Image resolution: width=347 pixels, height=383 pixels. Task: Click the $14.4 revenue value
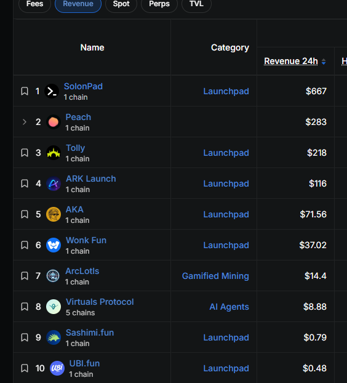(x=315, y=276)
